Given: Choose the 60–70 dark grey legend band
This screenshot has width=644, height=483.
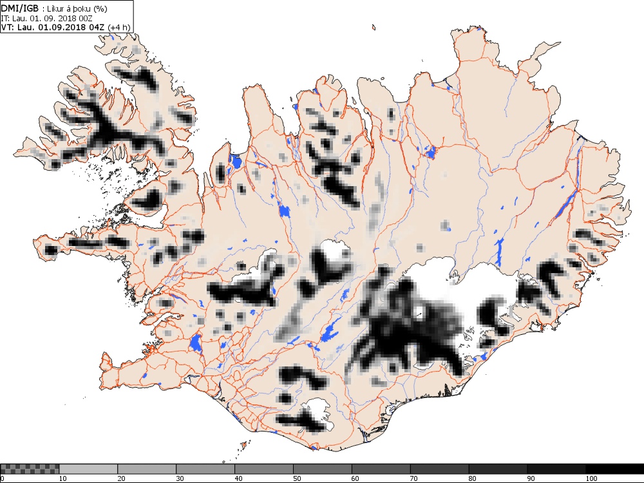Looking at the screenshot, I should pyautogui.click(x=381, y=469).
